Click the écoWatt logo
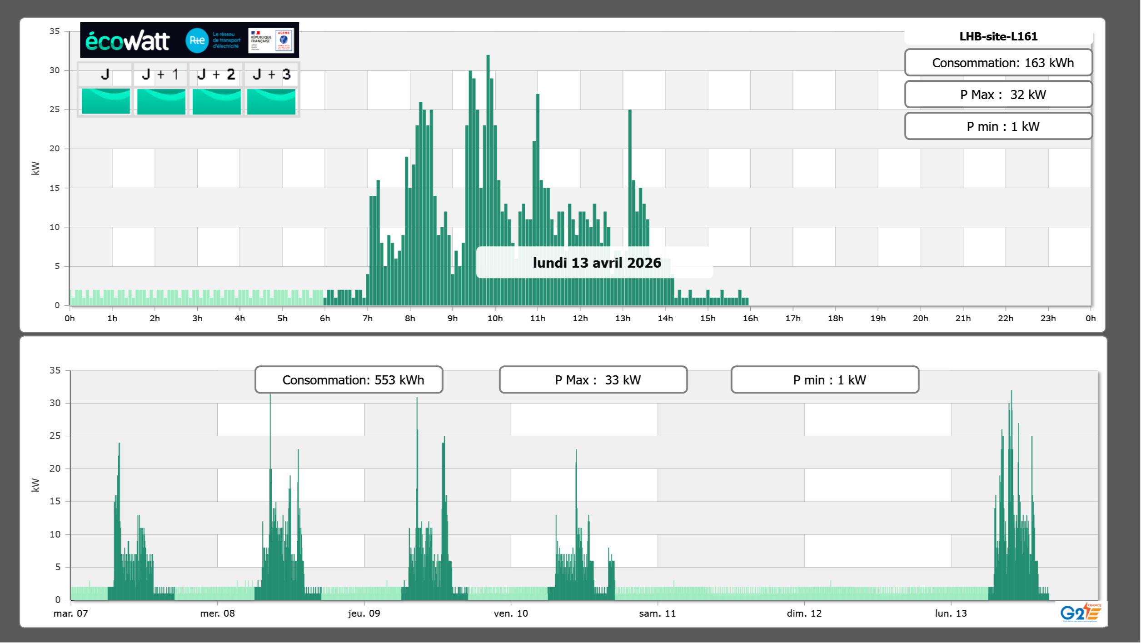Viewport: 1141px width, 643px height. pos(128,41)
